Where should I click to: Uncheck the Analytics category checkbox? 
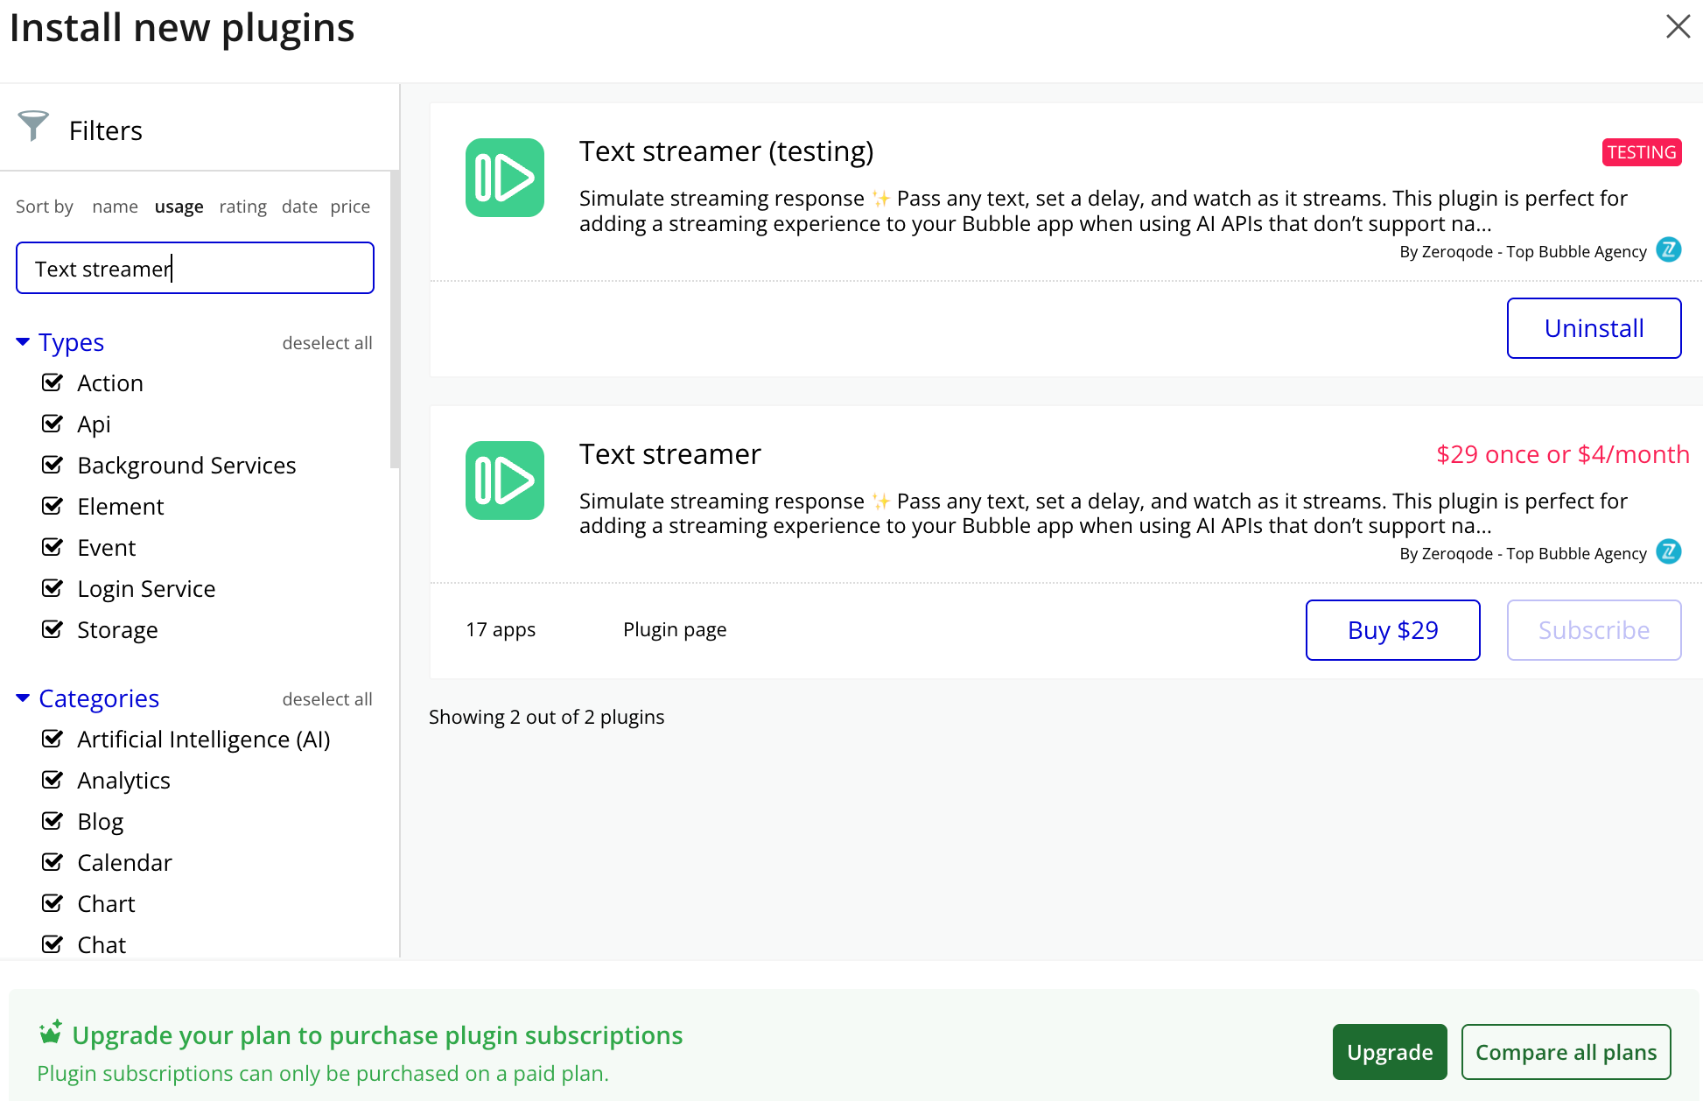tap(53, 780)
